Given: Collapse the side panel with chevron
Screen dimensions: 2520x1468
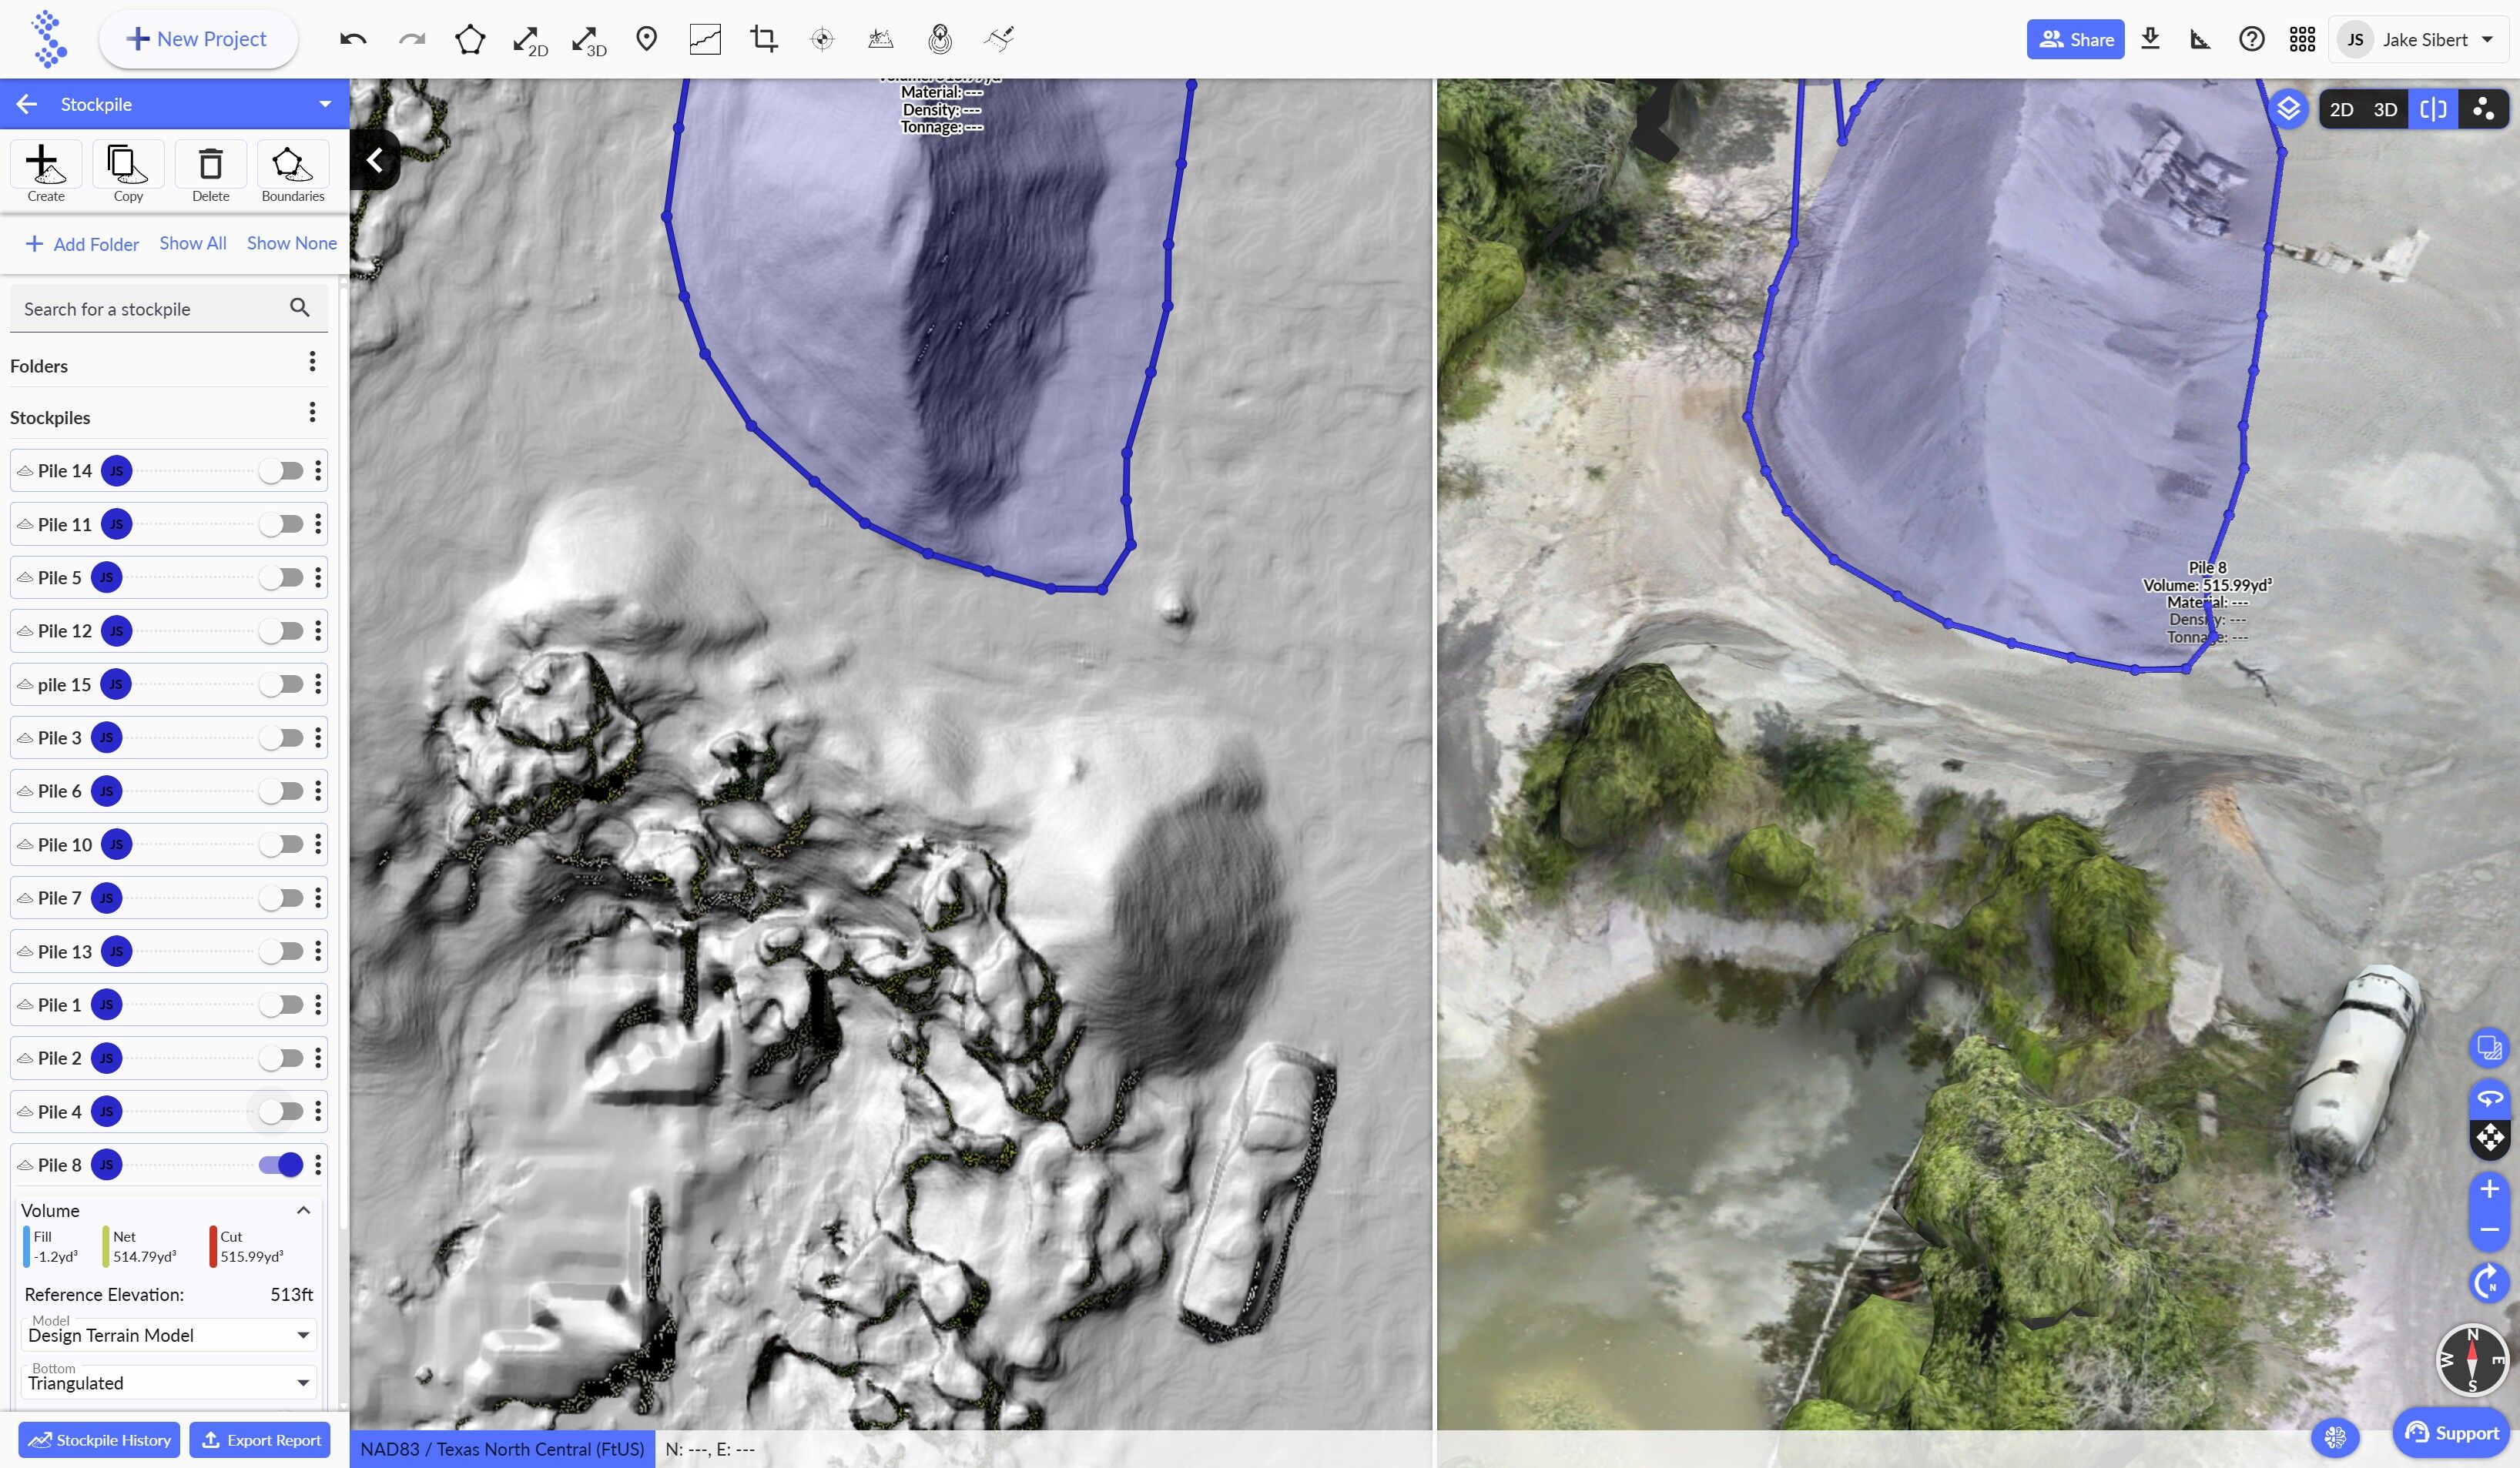Looking at the screenshot, I should point(375,160).
